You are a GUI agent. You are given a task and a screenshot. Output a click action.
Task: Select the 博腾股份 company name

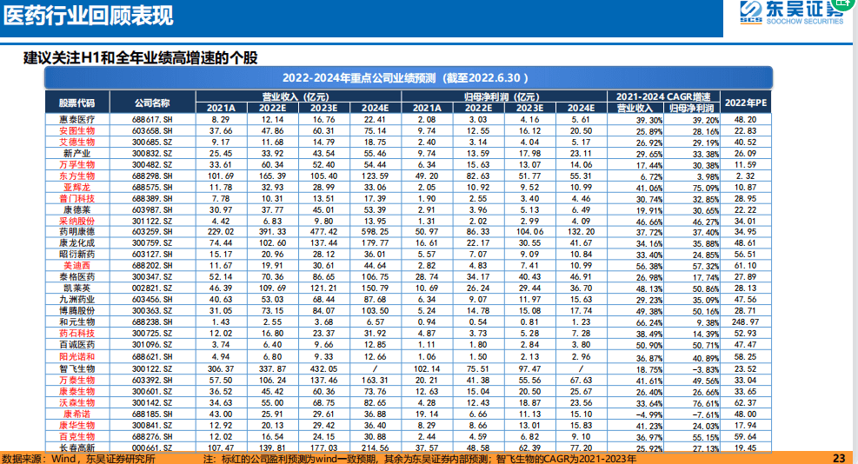coord(77,310)
